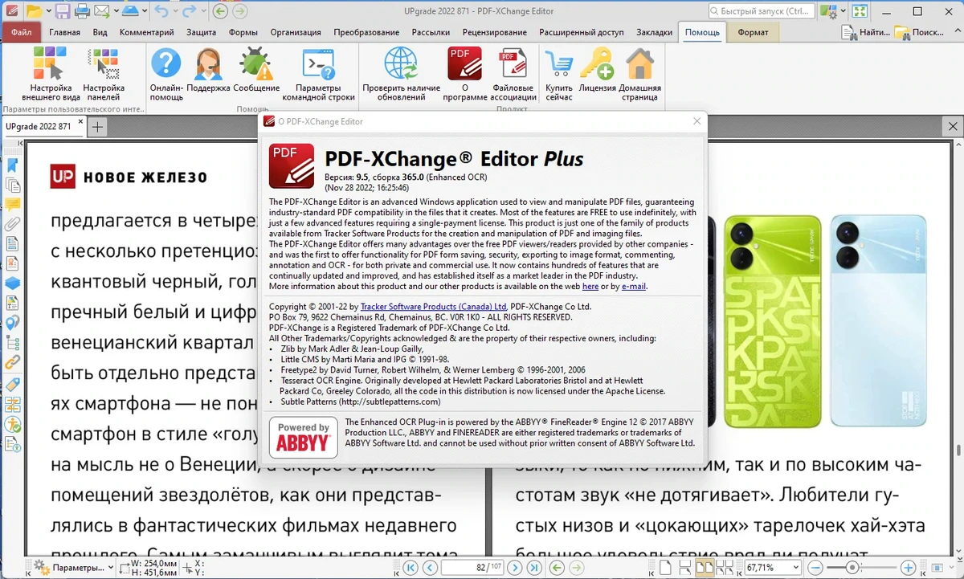Click the page number field showing 82
Image resolution: width=964 pixels, height=579 pixels.
click(x=472, y=568)
